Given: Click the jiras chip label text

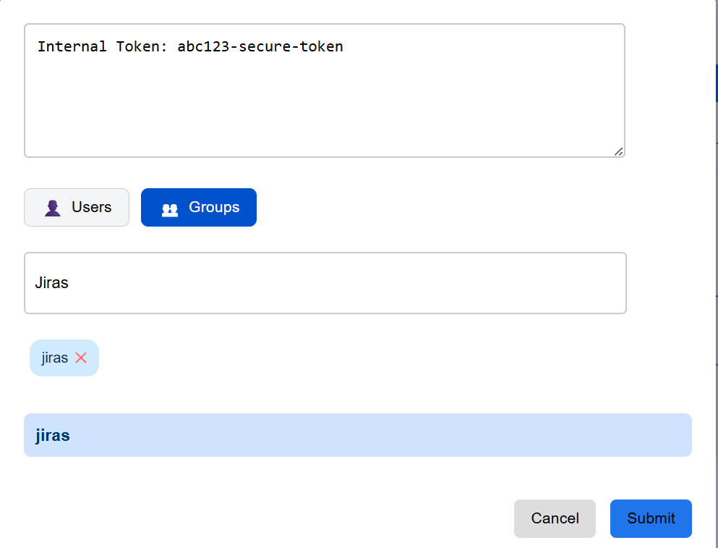Looking at the screenshot, I should [55, 358].
